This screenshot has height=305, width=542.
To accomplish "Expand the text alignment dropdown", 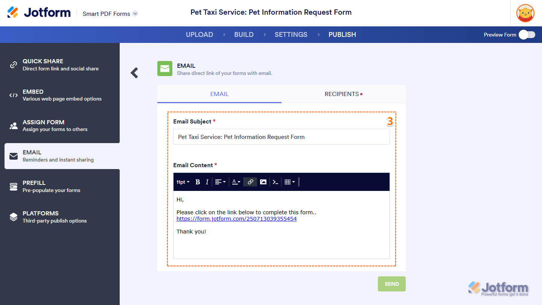I will click(x=220, y=182).
